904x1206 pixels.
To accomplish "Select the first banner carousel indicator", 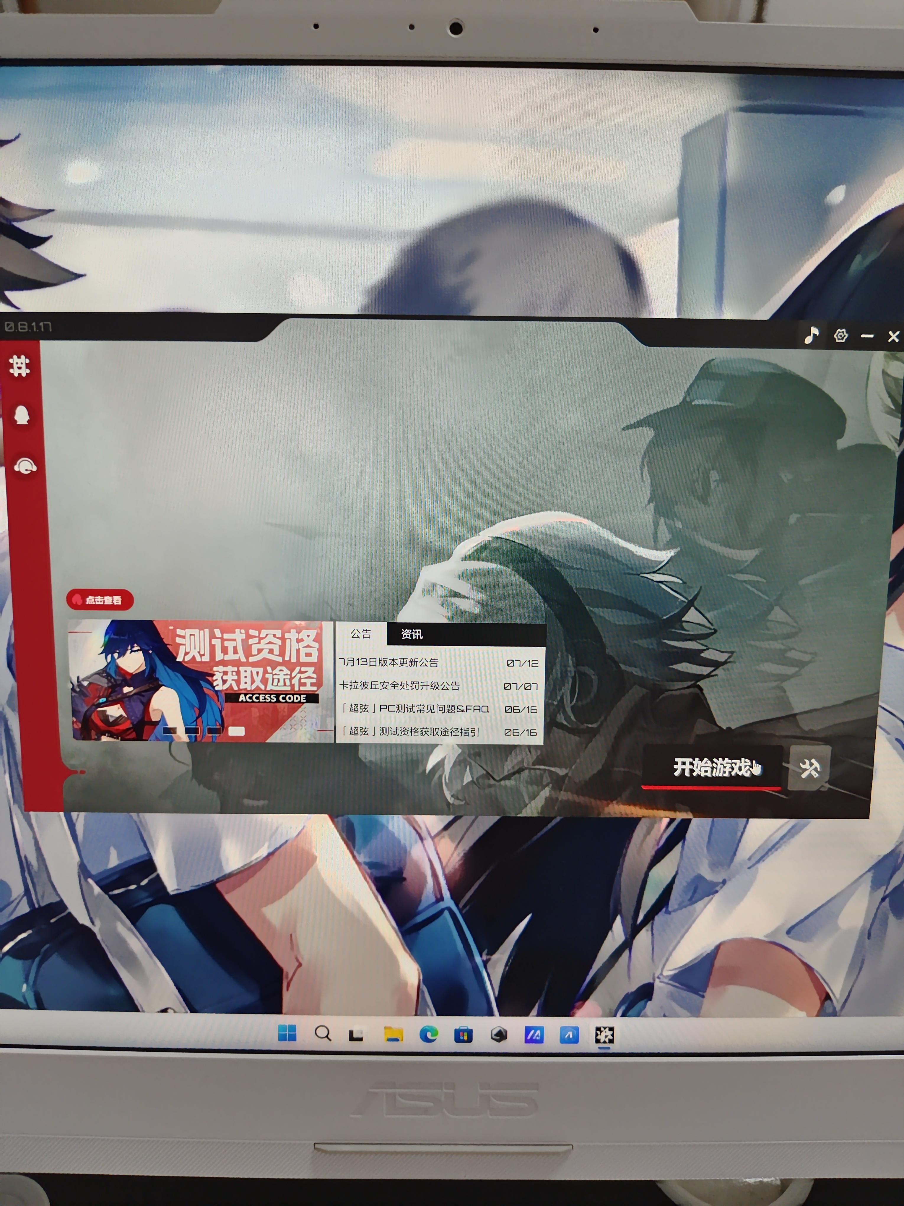I will pos(170,731).
